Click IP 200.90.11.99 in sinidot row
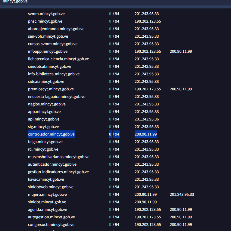231x231 pixels. (145, 201)
